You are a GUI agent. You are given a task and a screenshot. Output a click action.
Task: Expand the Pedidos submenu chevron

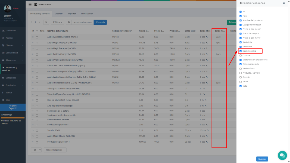click(x=23, y=38)
